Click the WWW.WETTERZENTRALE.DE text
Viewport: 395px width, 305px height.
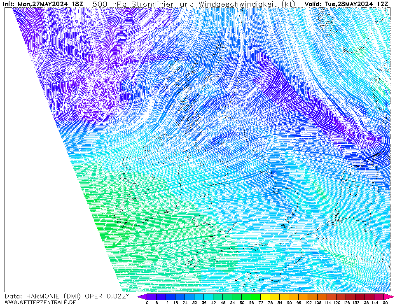coord(40,302)
